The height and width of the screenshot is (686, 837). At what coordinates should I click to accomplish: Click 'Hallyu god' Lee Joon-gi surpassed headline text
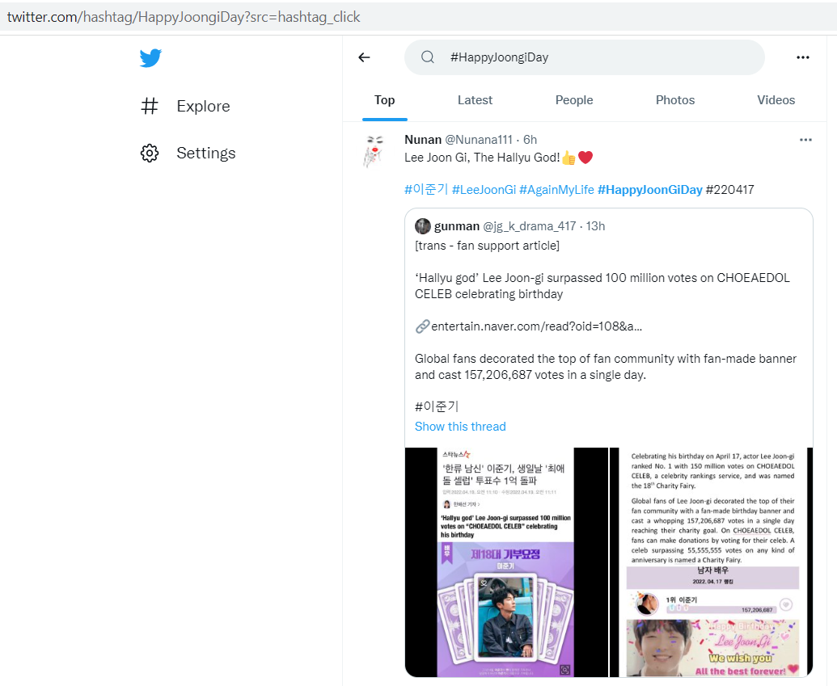602,286
